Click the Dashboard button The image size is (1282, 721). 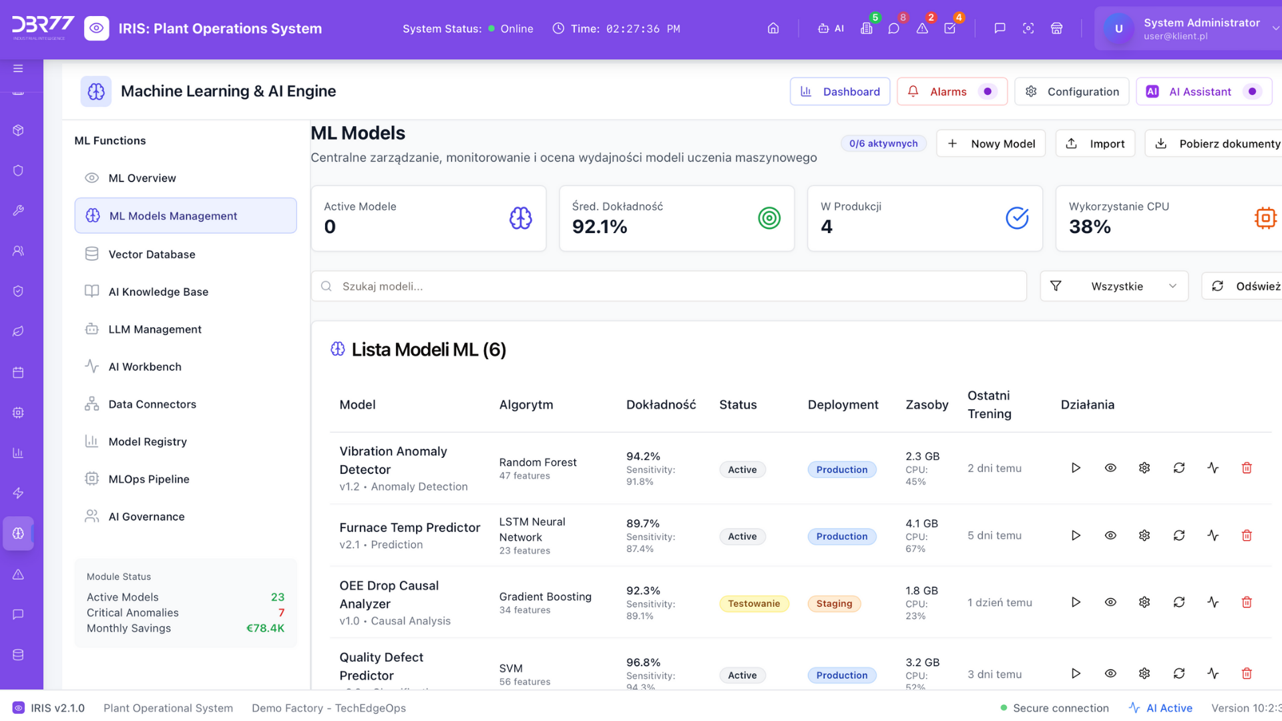tap(840, 91)
